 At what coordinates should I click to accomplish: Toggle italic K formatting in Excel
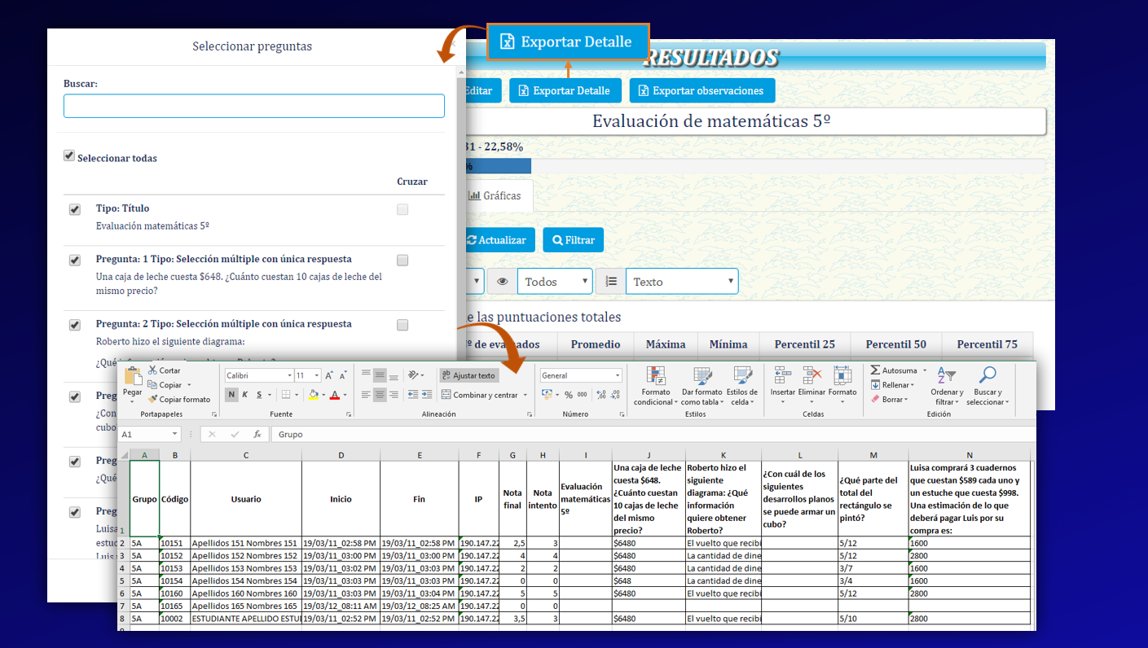pos(244,395)
